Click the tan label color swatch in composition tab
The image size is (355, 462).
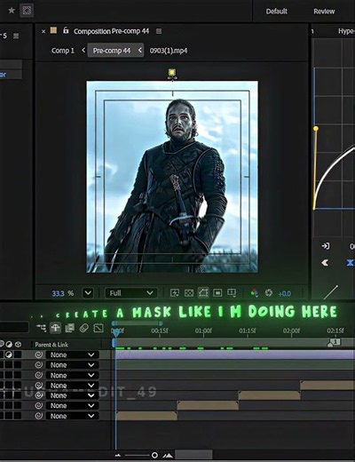(53, 30)
